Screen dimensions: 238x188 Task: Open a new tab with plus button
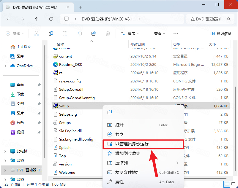tap(89, 7)
